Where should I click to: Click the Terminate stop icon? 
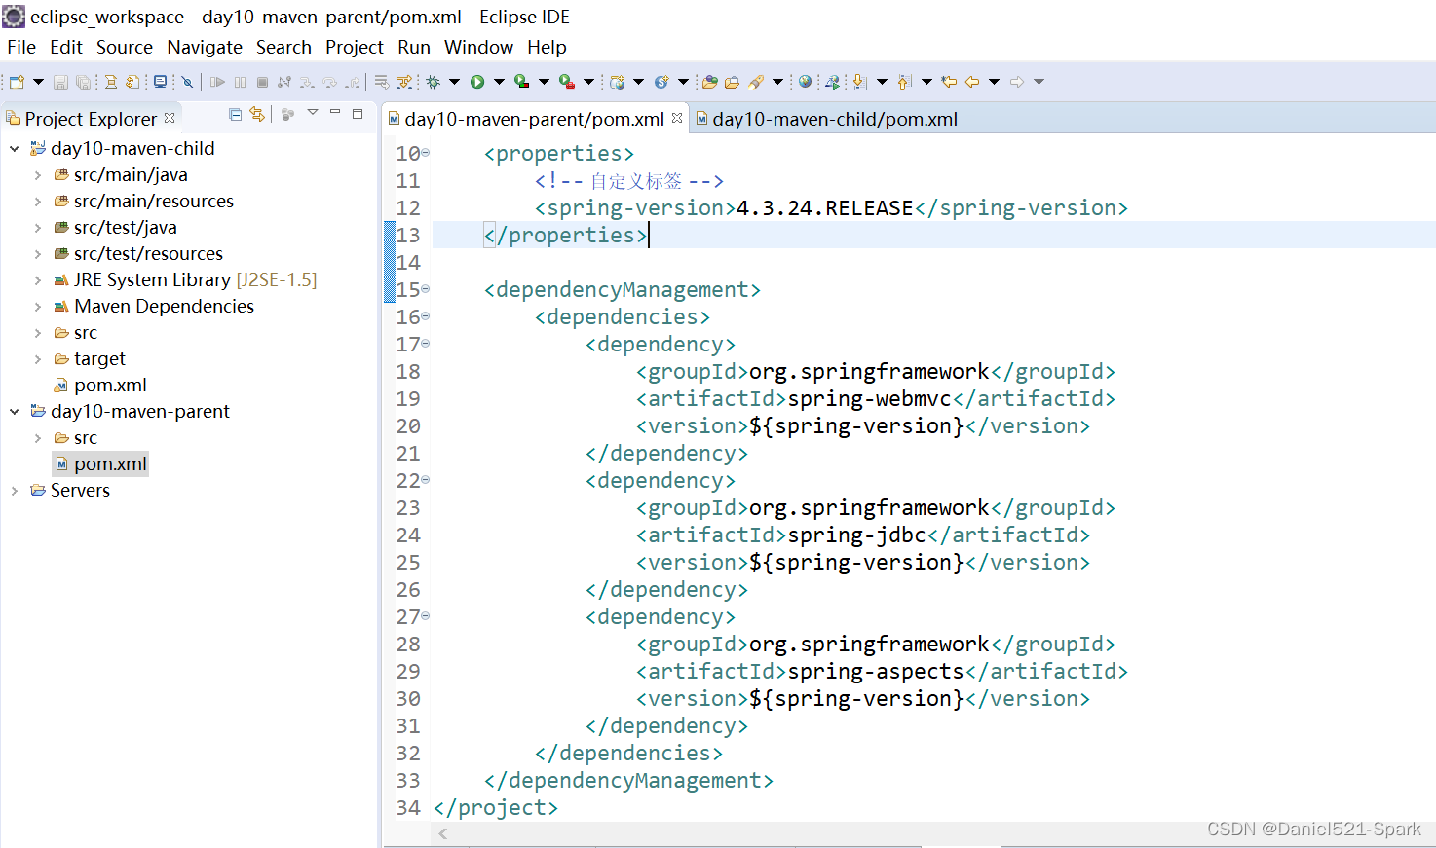point(262,82)
